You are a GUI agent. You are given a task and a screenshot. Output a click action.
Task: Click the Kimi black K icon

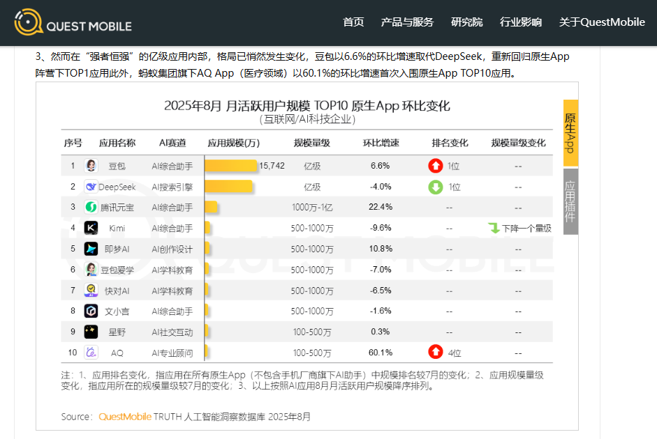click(x=91, y=228)
